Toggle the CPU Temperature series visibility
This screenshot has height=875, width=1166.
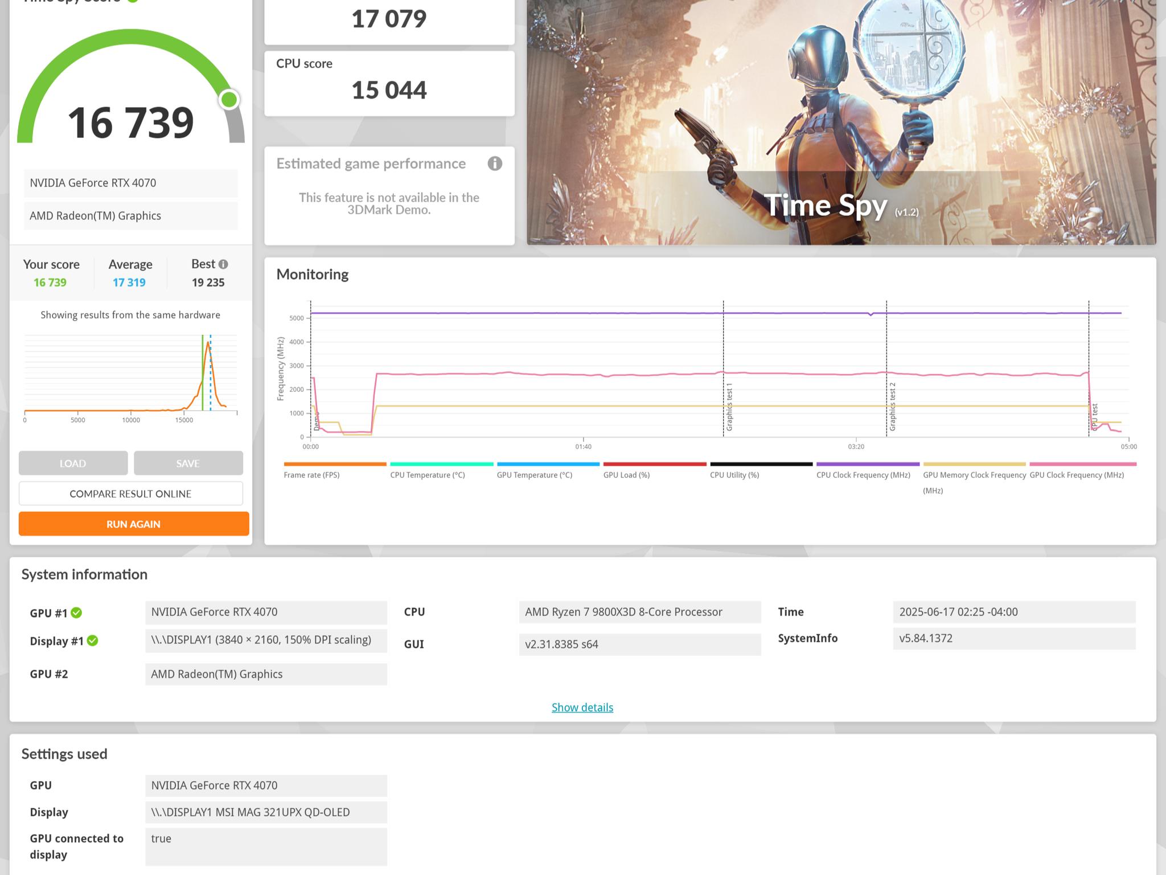[x=441, y=463]
